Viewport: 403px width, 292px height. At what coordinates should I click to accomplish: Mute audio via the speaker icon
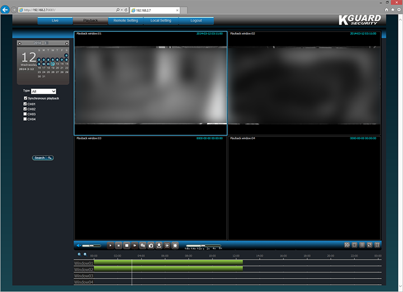[78, 245]
